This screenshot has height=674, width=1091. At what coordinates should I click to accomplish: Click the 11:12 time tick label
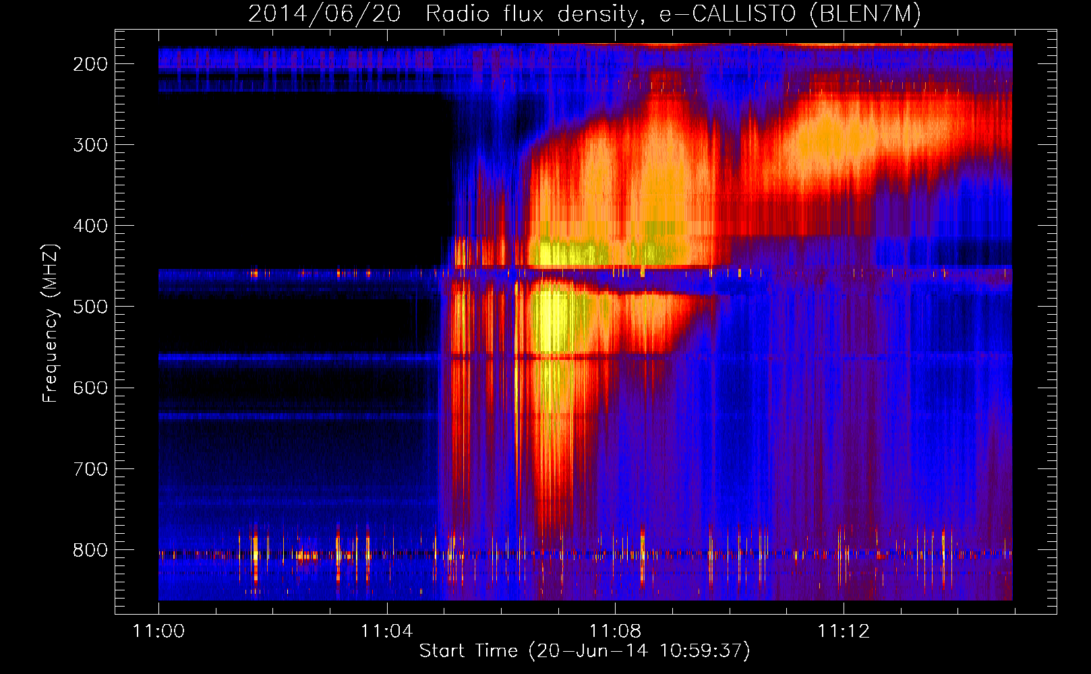[844, 631]
